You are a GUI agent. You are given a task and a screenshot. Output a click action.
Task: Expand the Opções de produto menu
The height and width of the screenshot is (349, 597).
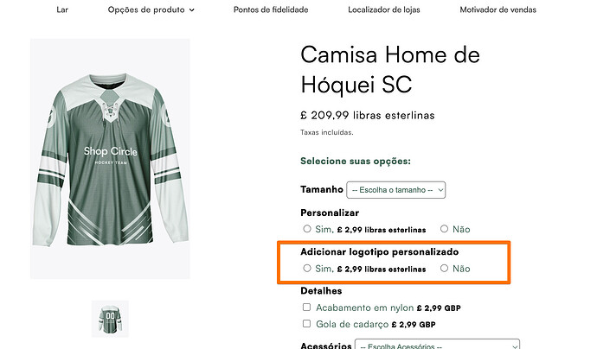pyautogui.click(x=151, y=10)
